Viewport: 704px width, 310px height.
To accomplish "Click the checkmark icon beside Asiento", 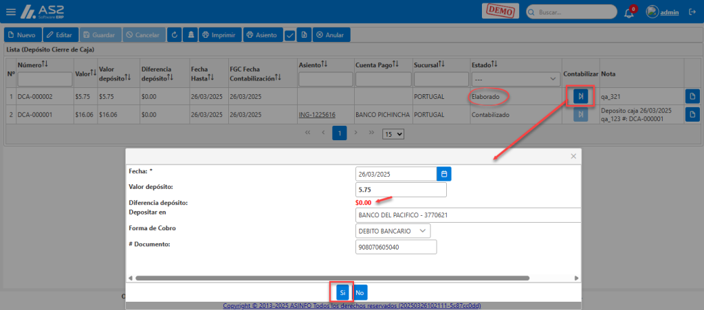I will (290, 36).
